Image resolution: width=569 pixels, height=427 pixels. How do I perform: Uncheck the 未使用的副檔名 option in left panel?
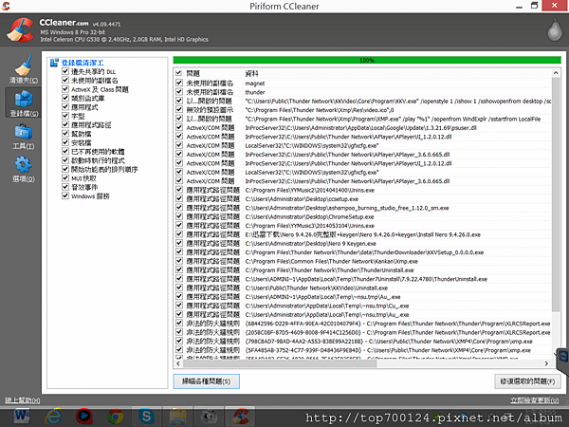tap(65, 80)
